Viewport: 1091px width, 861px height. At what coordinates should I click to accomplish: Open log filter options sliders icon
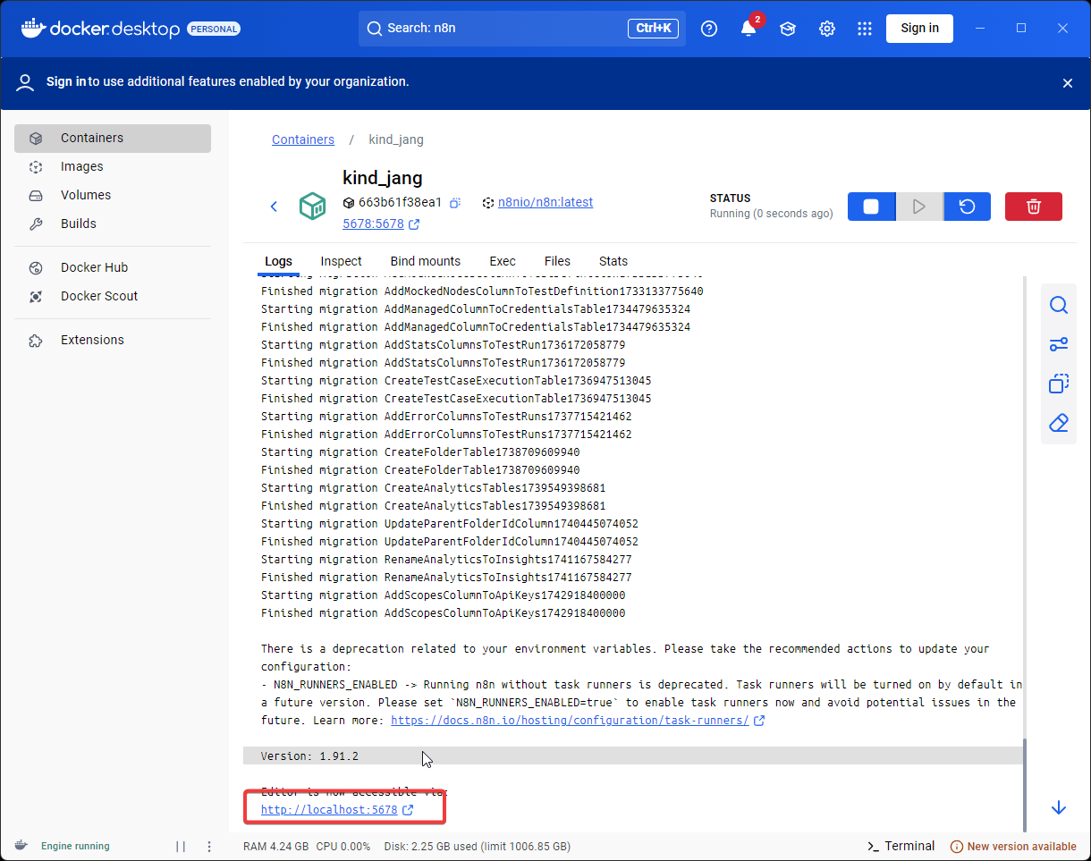click(x=1059, y=345)
